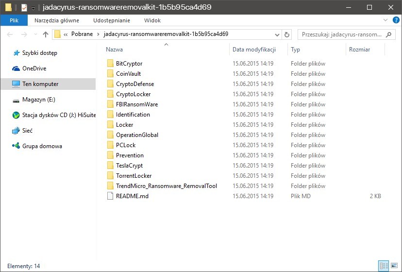402x272 pixels.
Task: Switch to the Widok ribbon tab
Action: coord(152,20)
